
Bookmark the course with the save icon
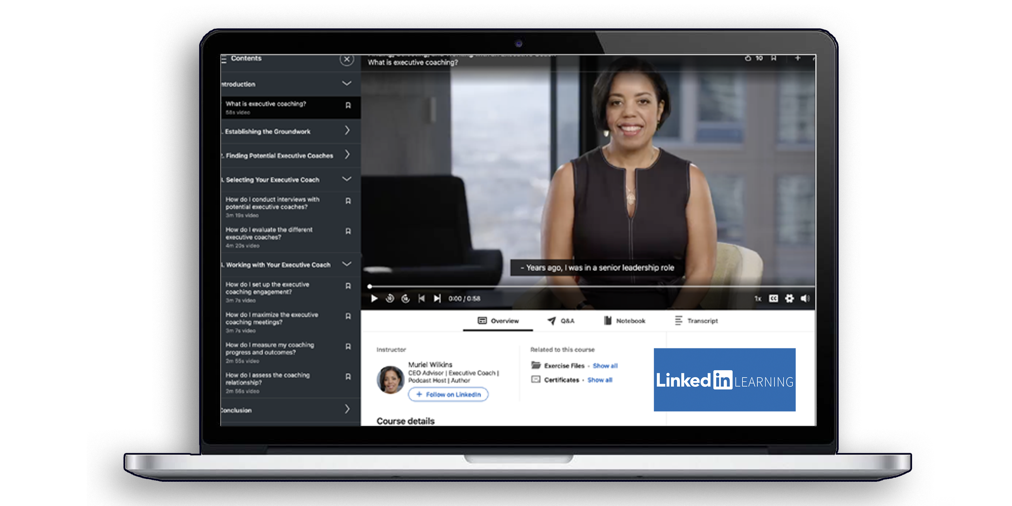pos(774,58)
